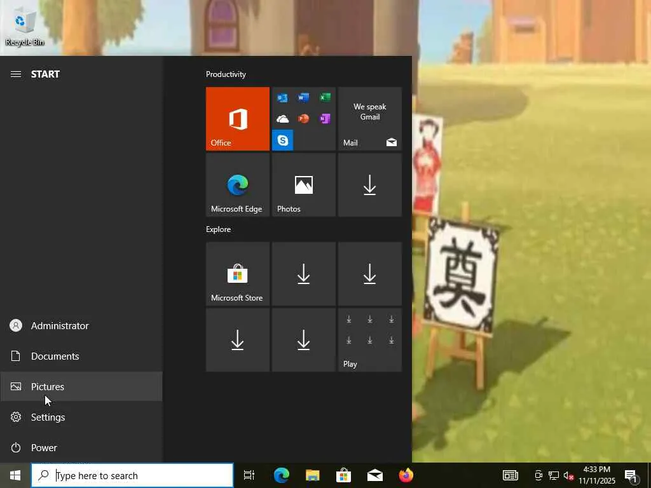Open the Mail tile
Image resolution: width=651 pixels, height=488 pixels.
(x=370, y=119)
